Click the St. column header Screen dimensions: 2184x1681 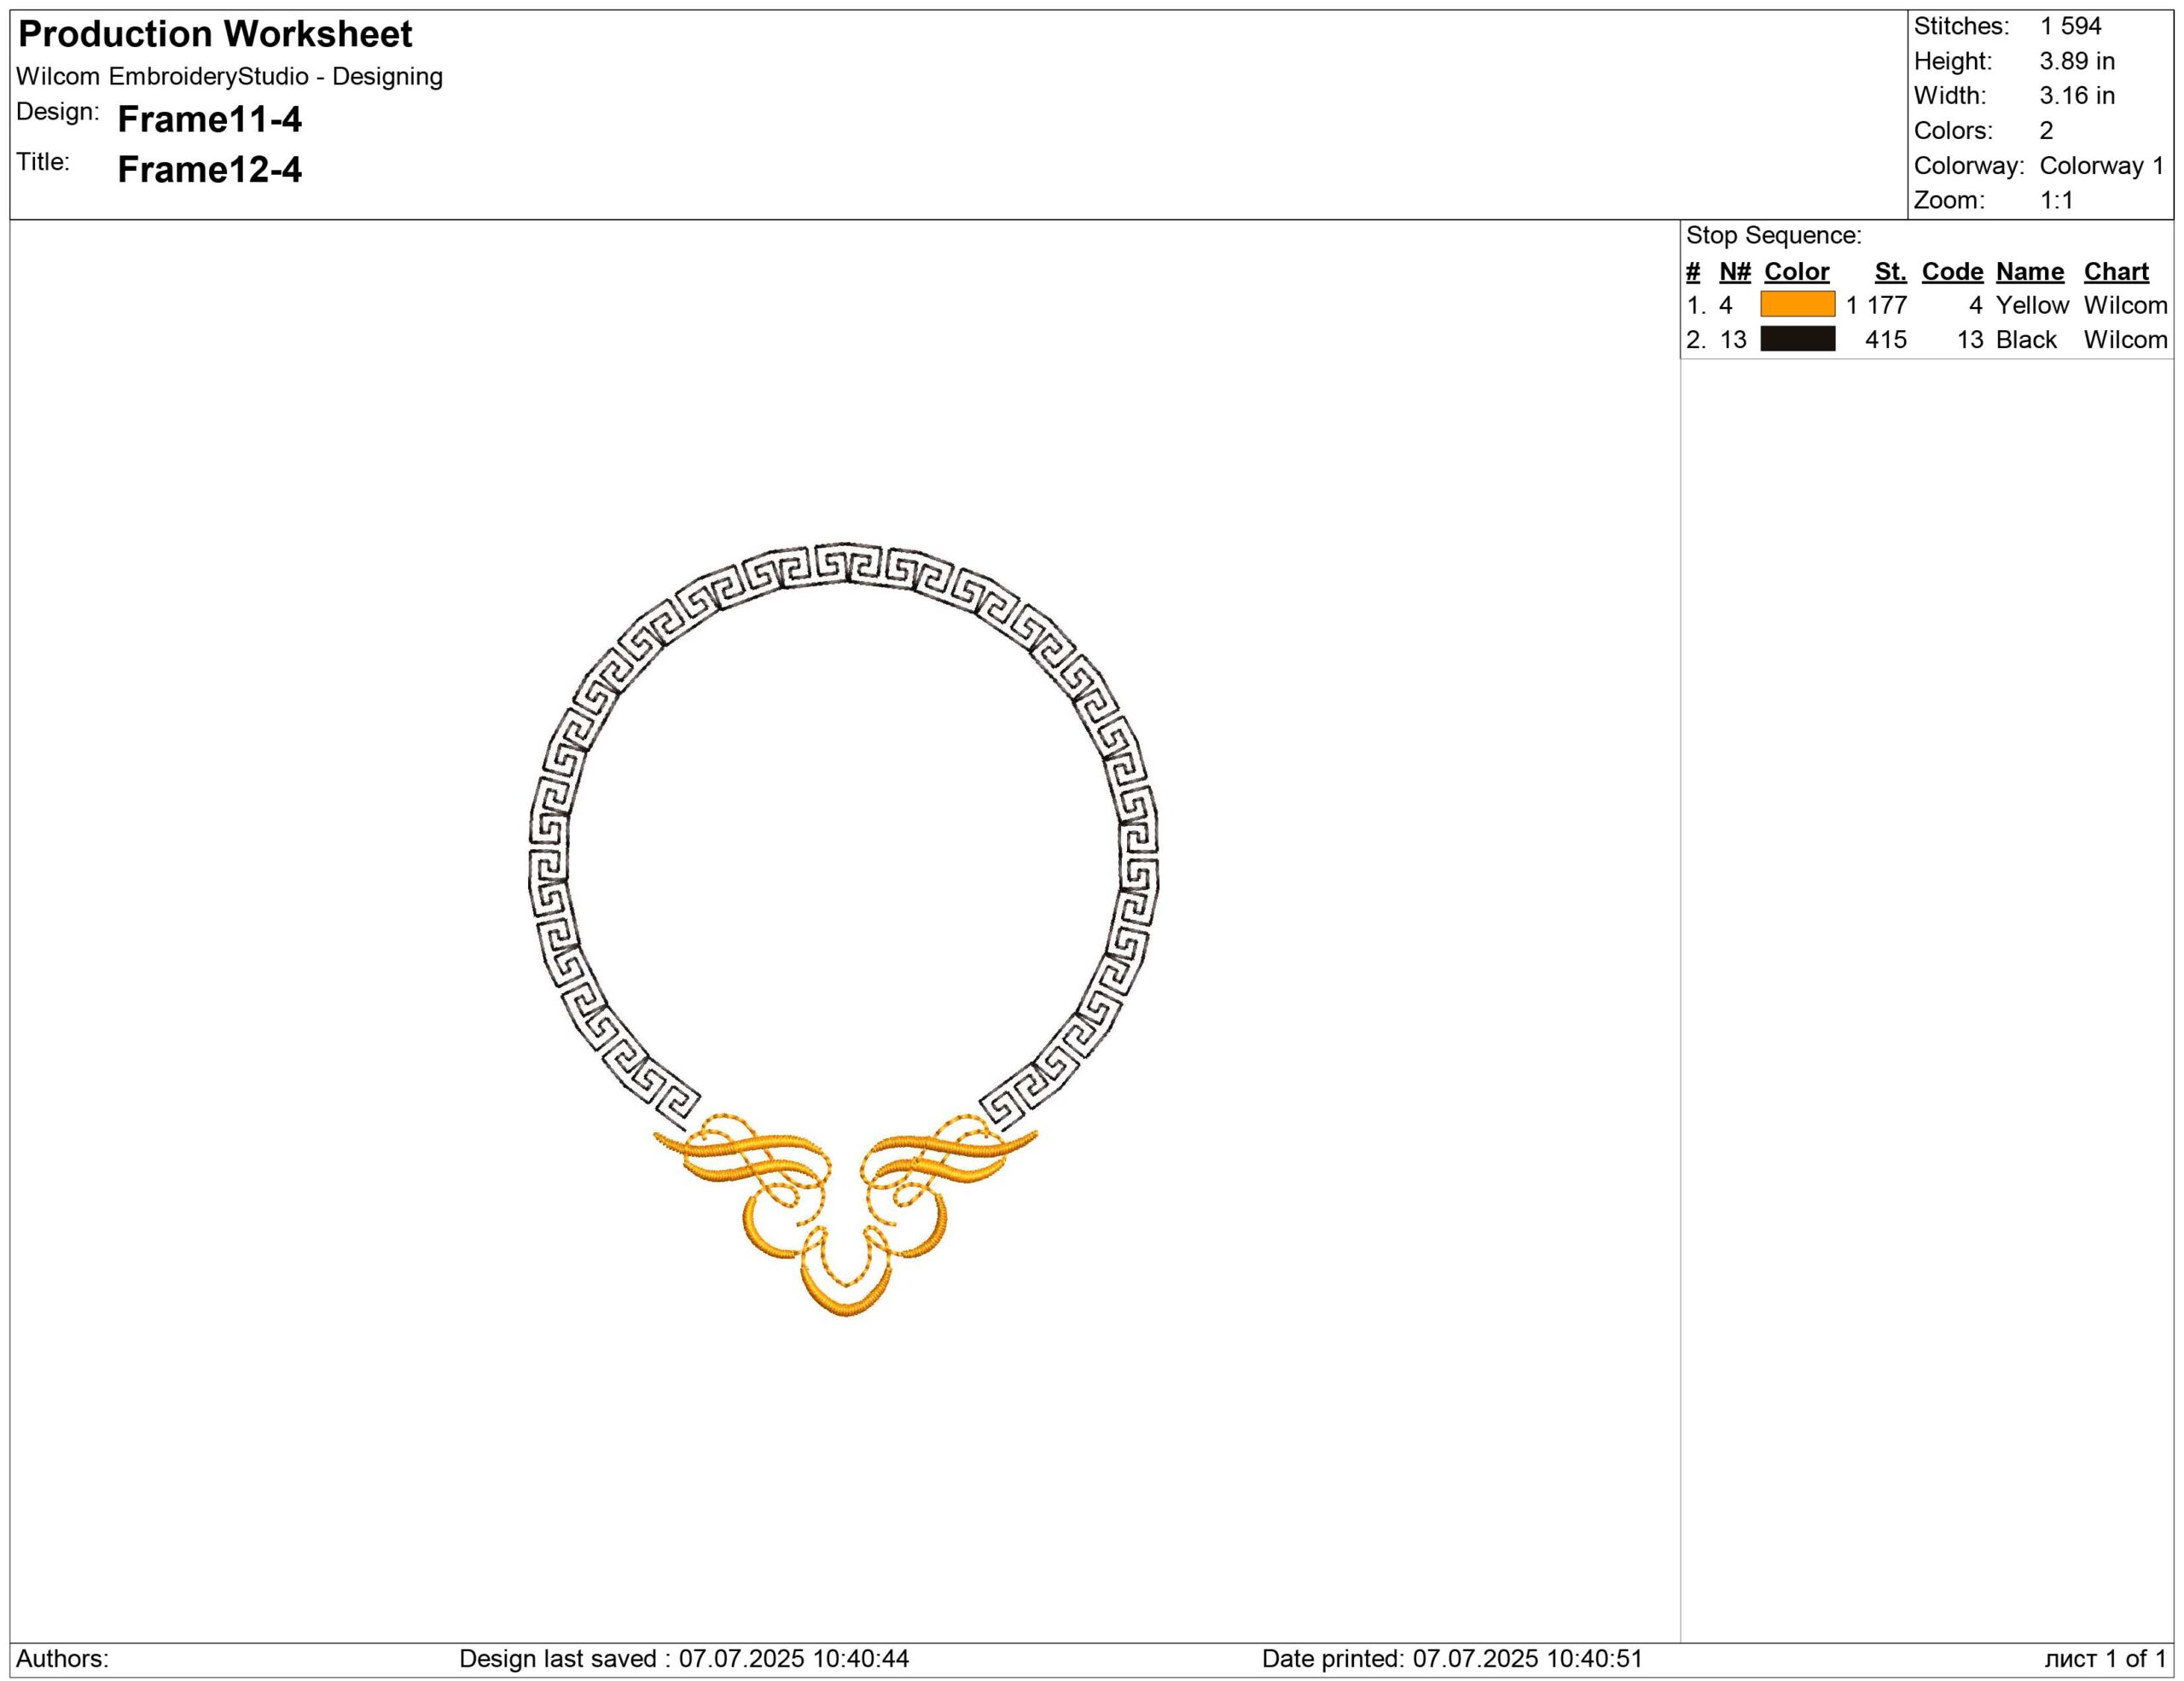pos(1890,272)
